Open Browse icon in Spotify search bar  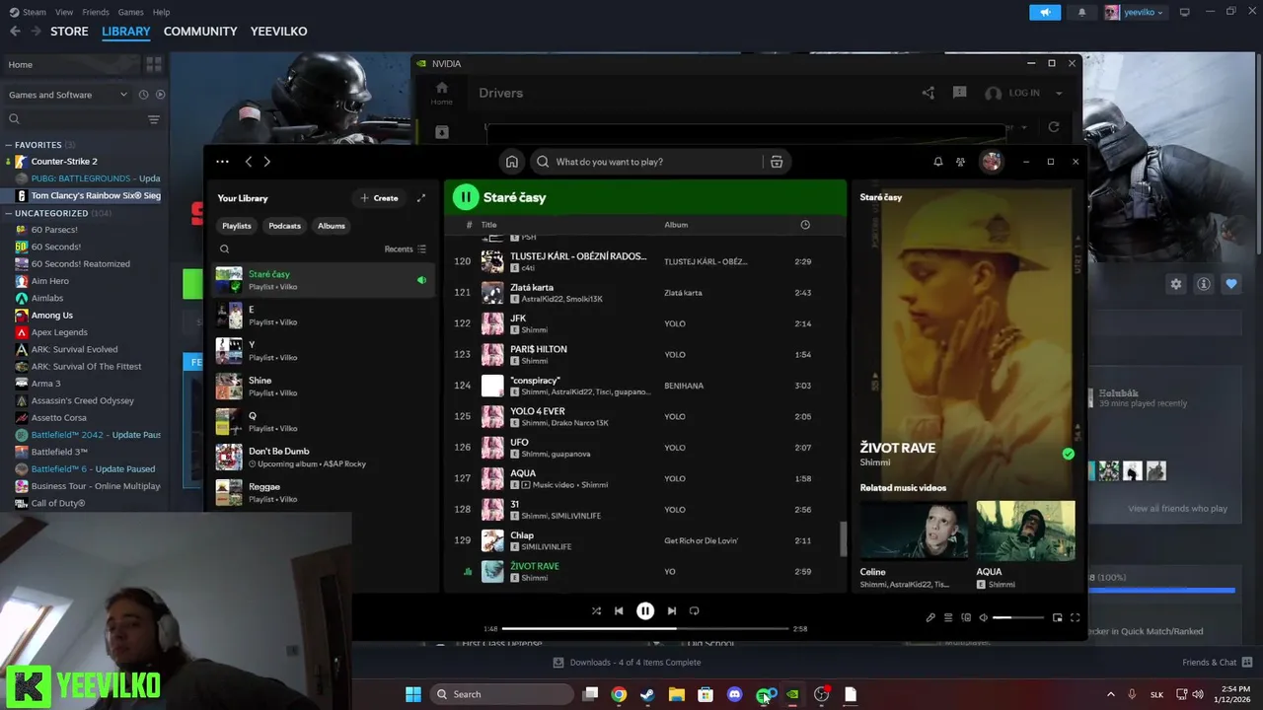coord(777,162)
